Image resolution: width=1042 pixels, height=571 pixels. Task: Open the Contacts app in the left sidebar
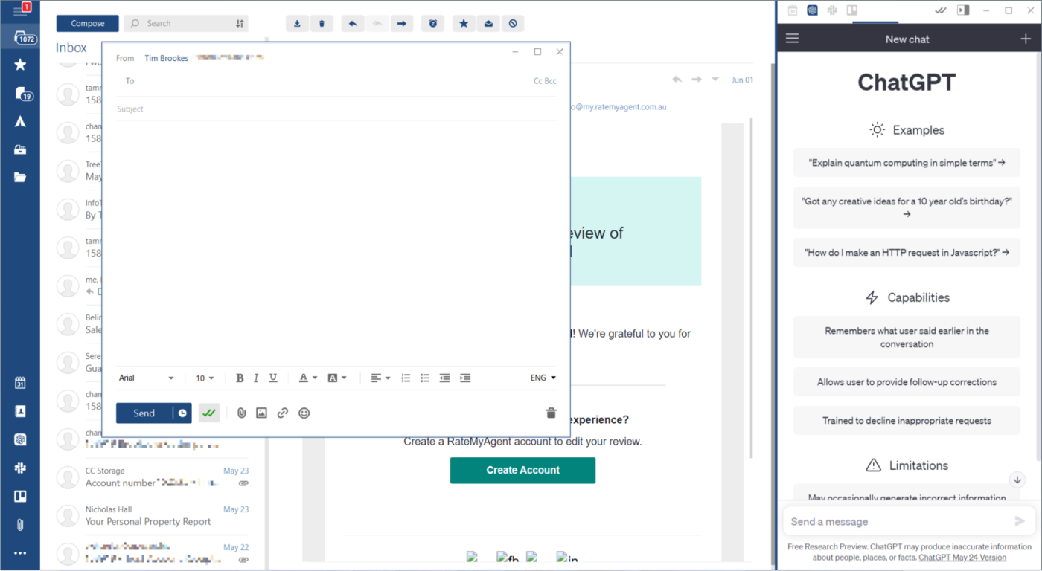click(x=20, y=411)
